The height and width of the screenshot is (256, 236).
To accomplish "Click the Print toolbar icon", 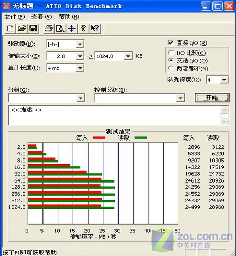I will click(x=49, y=28).
